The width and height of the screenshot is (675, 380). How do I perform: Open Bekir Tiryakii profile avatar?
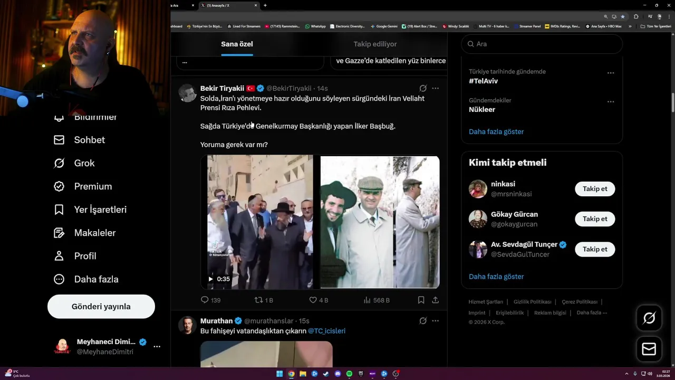pyautogui.click(x=187, y=93)
